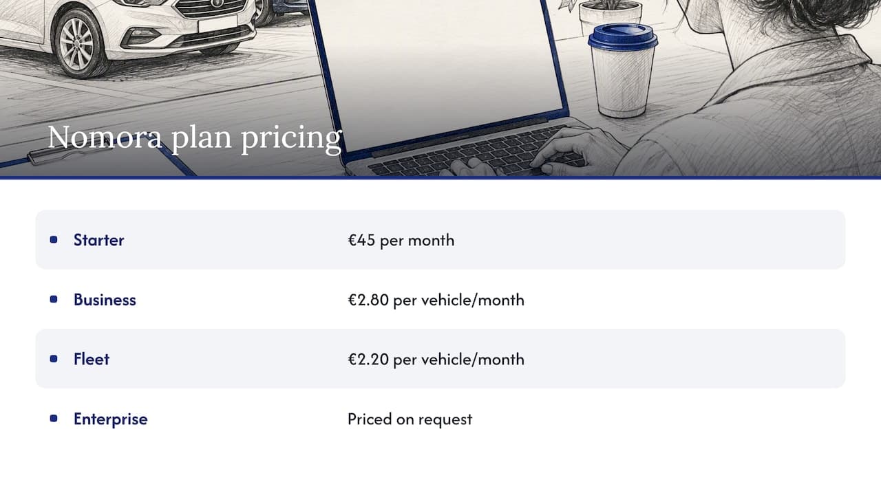Click the Priced on request text
This screenshot has height=495, width=881.
(410, 419)
